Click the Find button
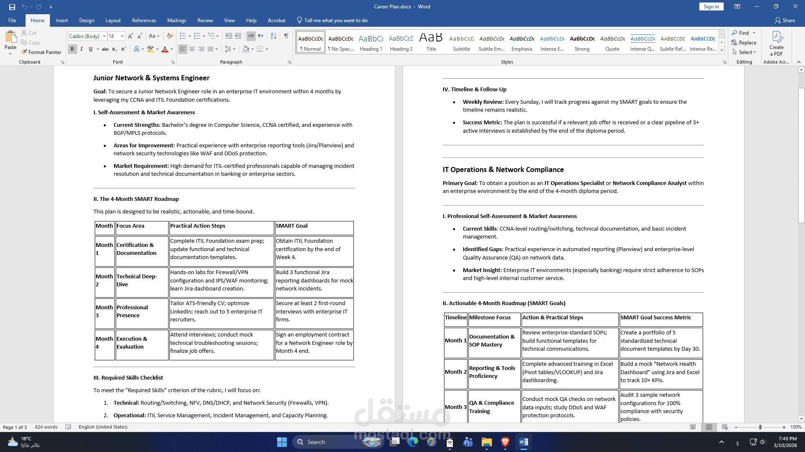The width and height of the screenshot is (805, 452). pos(740,33)
